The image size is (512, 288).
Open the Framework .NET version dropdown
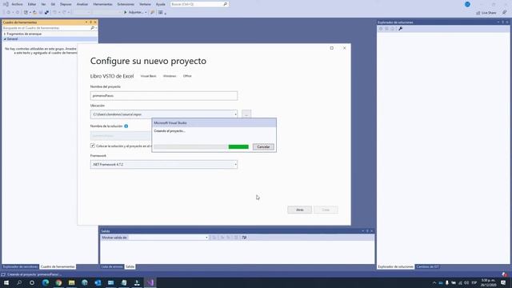235,164
